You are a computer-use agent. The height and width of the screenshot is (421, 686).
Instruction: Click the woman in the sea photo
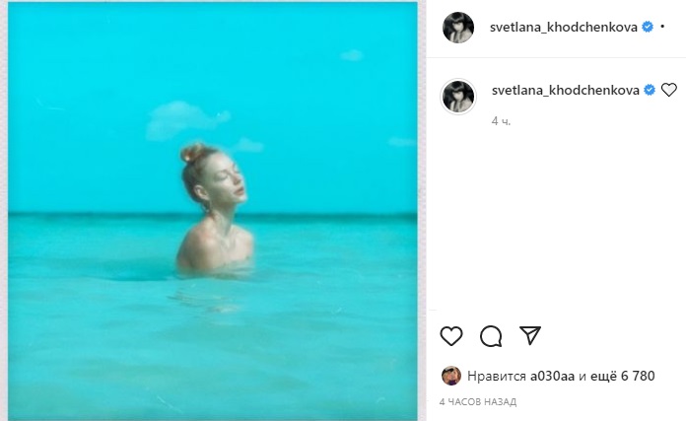[215, 212]
